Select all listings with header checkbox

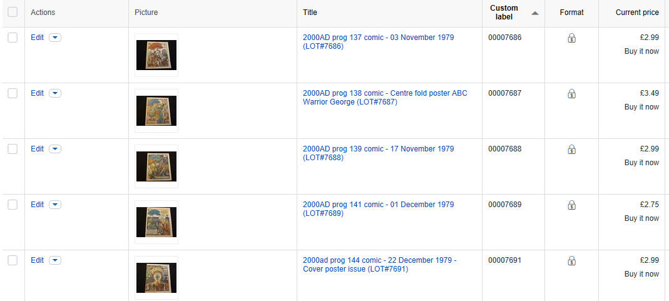[13, 12]
